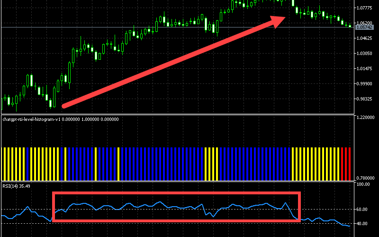Click the 1.220000 histogram scale label
The height and width of the screenshot is (237, 379).
365,117
